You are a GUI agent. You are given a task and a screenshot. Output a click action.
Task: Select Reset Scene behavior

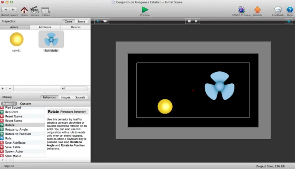point(22,121)
